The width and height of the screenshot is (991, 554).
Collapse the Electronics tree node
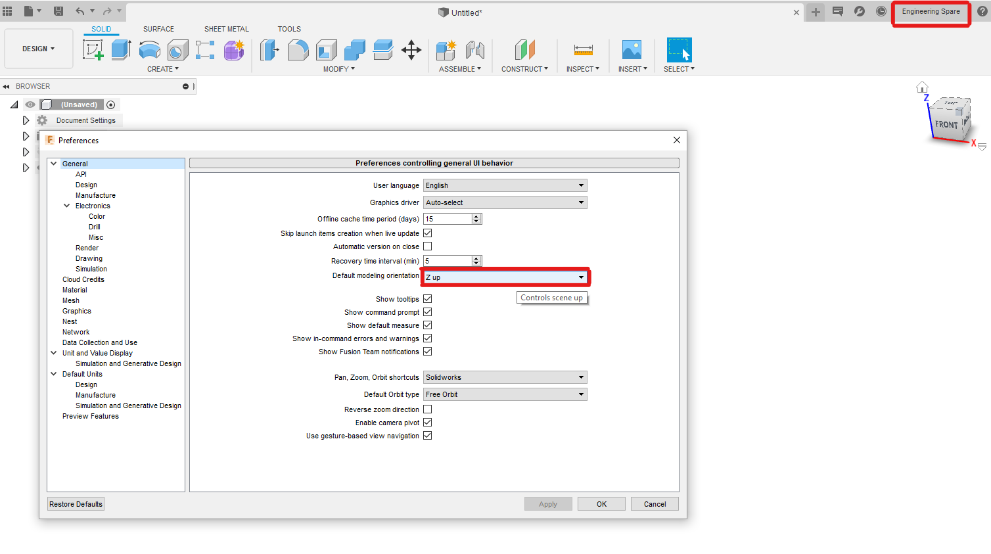coord(67,206)
